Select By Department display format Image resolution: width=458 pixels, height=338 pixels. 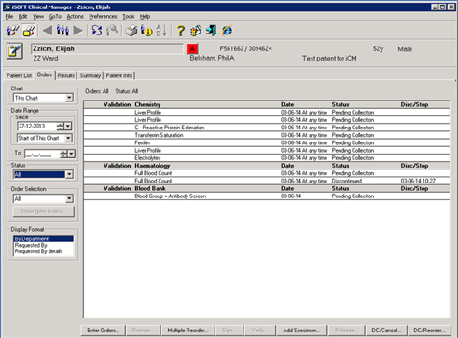tap(44, 238)
